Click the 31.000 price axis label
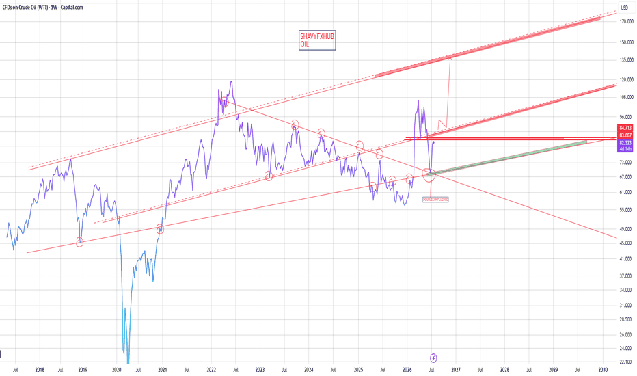637x376 pixels. click(x=627, y=306)
